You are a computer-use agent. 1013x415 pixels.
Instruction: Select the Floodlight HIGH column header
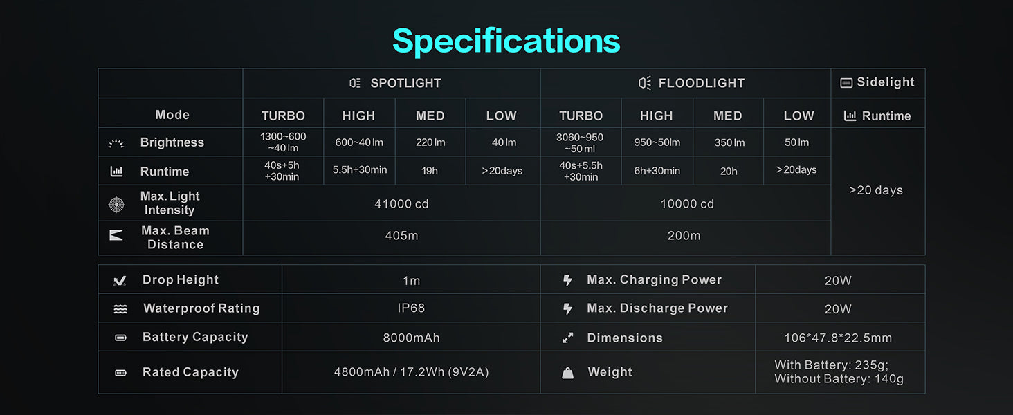[x=656, y=116]
